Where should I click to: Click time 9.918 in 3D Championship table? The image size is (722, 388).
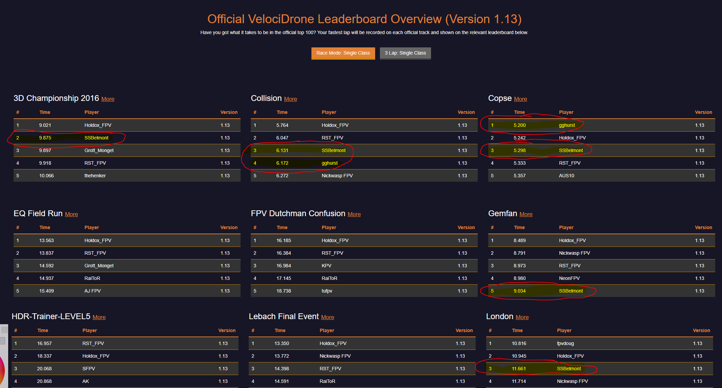tap(45, 163)
